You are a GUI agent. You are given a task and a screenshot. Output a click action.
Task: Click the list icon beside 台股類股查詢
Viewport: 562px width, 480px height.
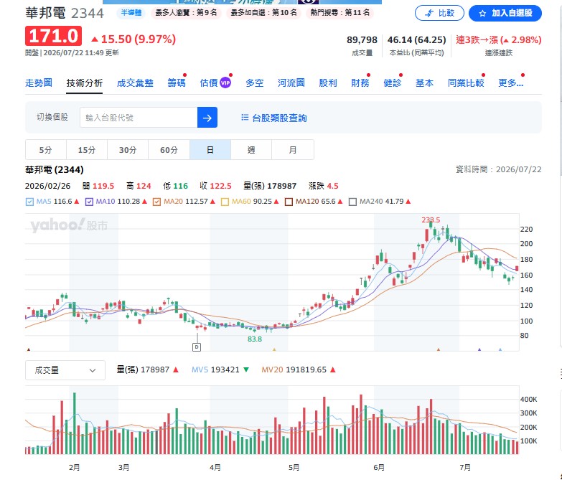pos(245,118)
